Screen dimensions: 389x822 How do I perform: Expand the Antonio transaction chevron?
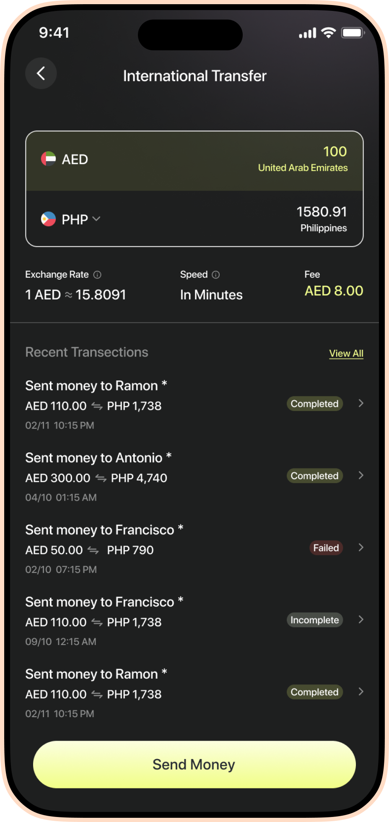[361, 475]
